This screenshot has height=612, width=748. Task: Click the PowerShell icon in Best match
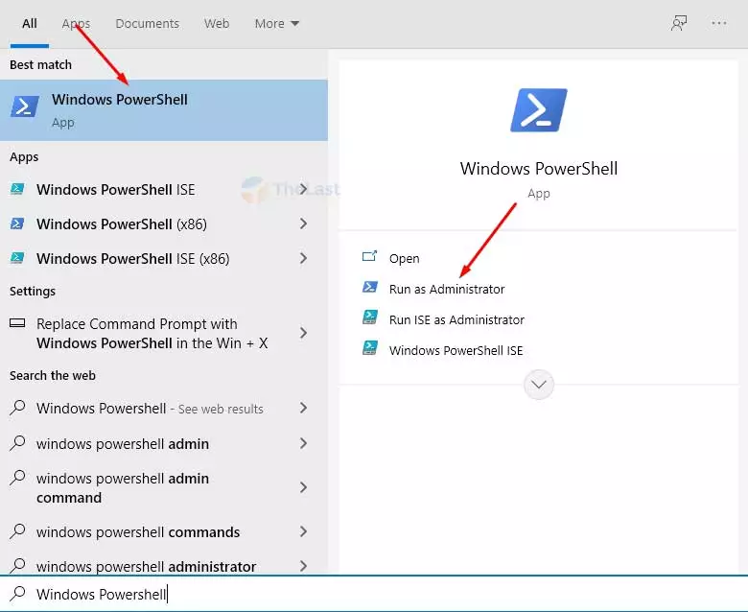click(25, 106)
